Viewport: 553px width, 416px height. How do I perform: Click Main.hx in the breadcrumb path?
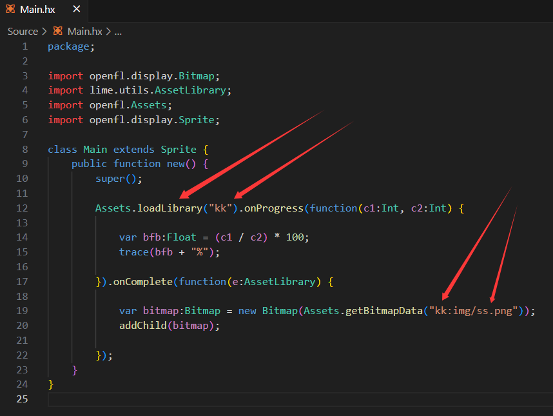(x=84, y=32)
